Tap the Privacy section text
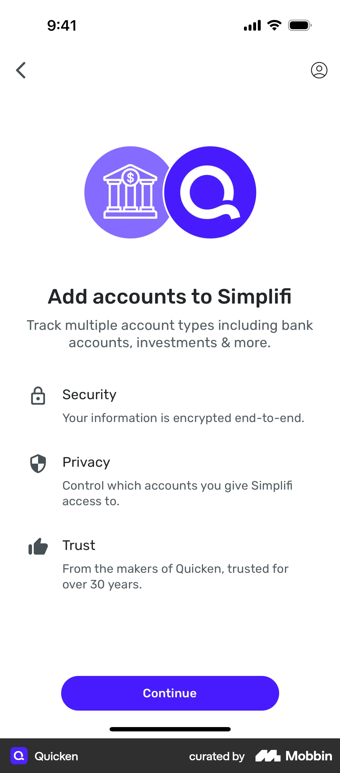The width and height of the screenshot is (340, 773). (x=86, y=462)
